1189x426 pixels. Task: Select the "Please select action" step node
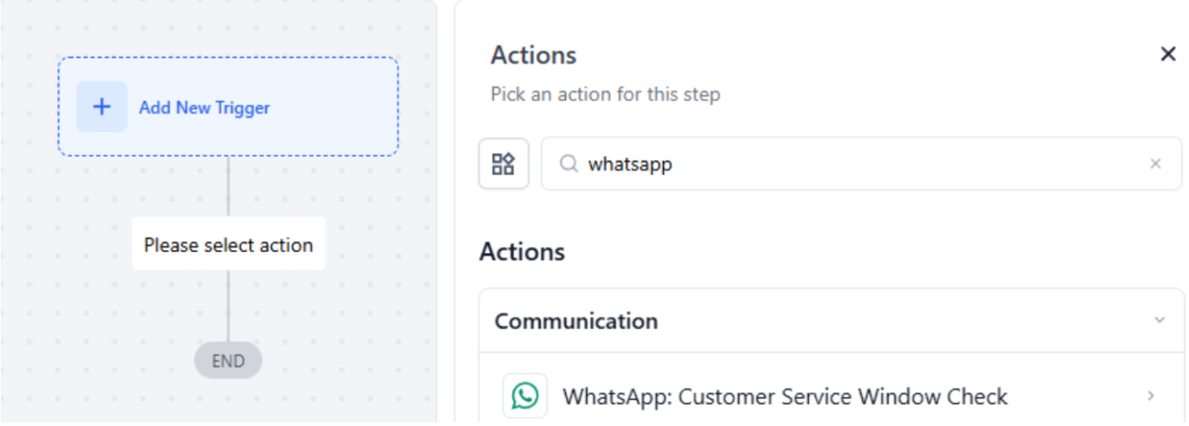(x=228, y=245)
